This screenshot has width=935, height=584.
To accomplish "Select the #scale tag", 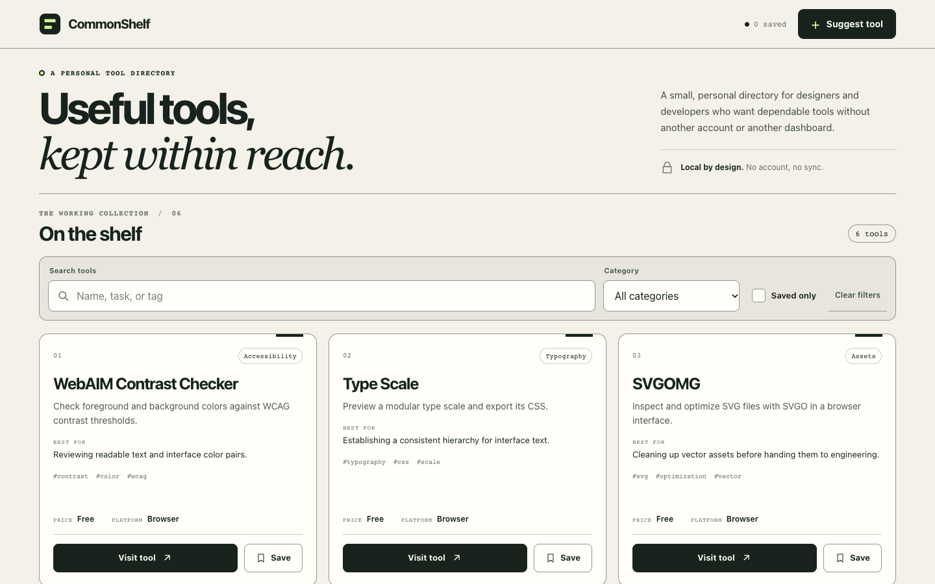I will point(429,462).
